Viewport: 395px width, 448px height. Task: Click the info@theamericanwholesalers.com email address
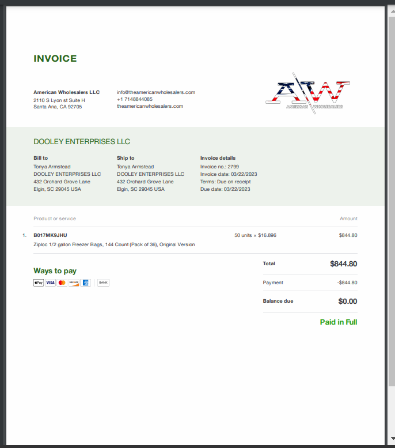pyautogui.click(x=156, y=92)
